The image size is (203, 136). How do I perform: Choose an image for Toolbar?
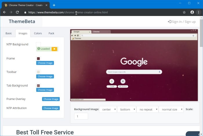pos(45,76)
